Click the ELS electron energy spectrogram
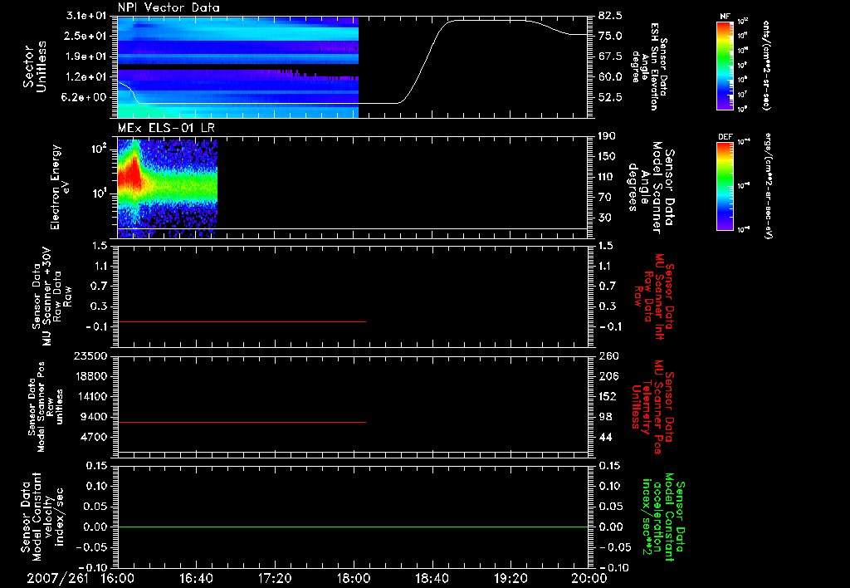850x588 pixels. pos(168,189)
